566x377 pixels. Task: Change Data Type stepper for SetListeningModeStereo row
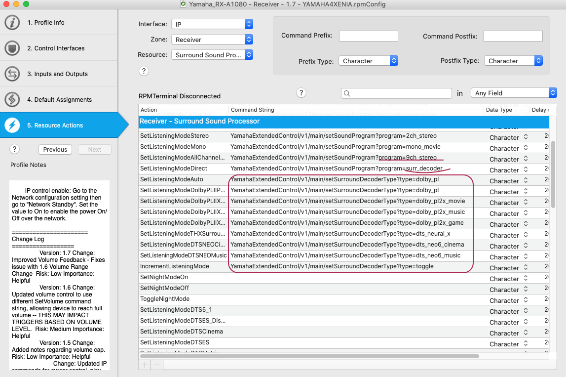click(x=526, y=137)
